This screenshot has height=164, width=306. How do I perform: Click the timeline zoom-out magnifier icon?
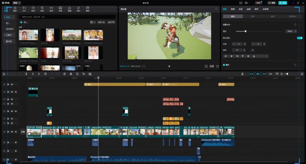point(281,74)
